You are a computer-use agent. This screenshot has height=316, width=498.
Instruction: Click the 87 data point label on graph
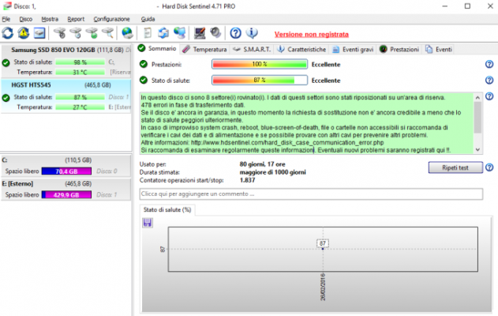click(323, 243)
